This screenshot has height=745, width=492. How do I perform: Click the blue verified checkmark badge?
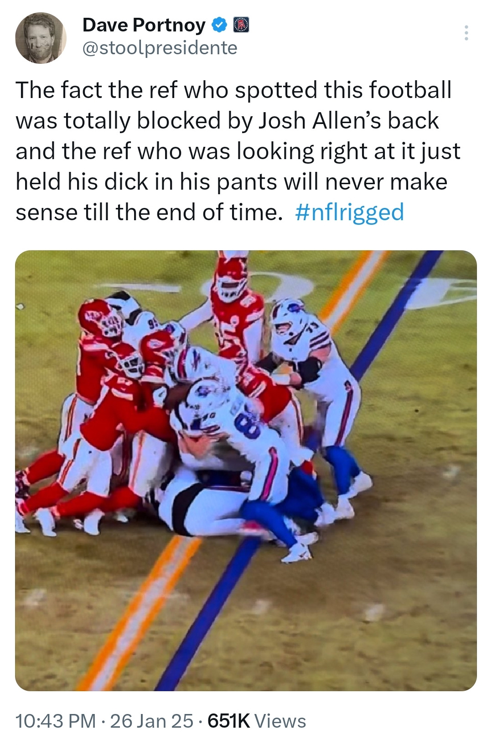[220, 25]
